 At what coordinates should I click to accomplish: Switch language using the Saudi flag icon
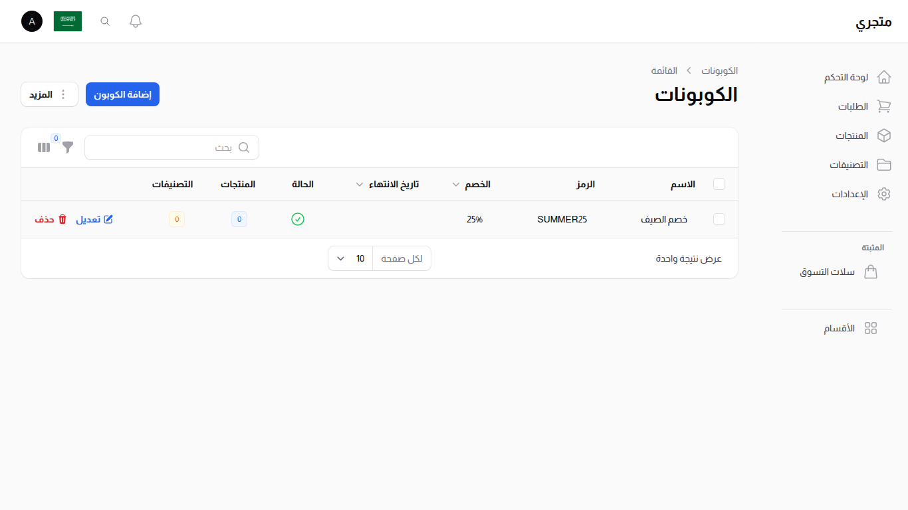coord(67,21)
